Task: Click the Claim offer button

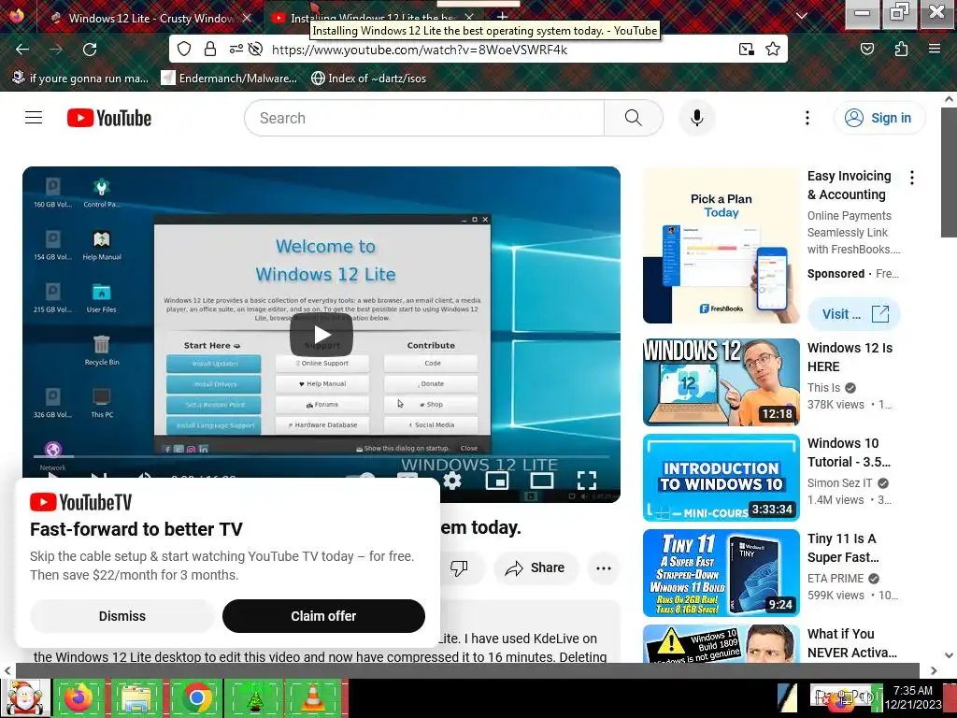Action: [x=323, y=616]
